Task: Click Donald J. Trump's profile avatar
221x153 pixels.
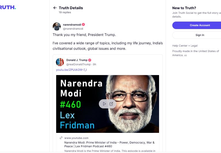Action: [x=60, y=62]
